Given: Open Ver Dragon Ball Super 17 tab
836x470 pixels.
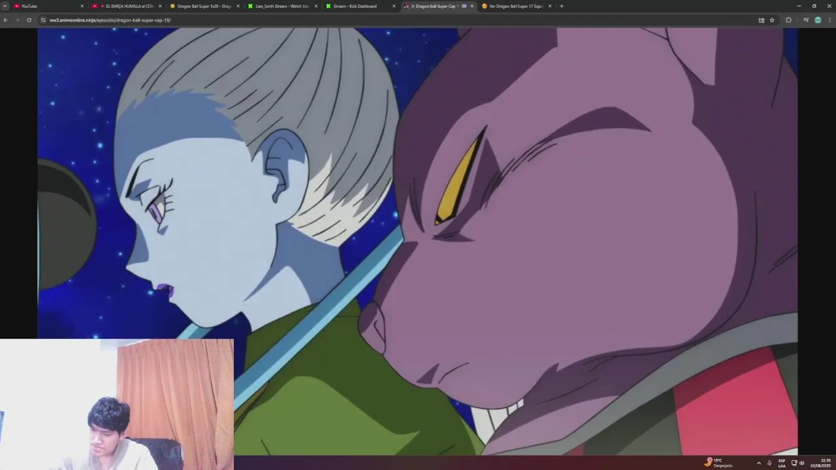Looking at the screenshot, I should pyautogui.click(x=515, y=6).
